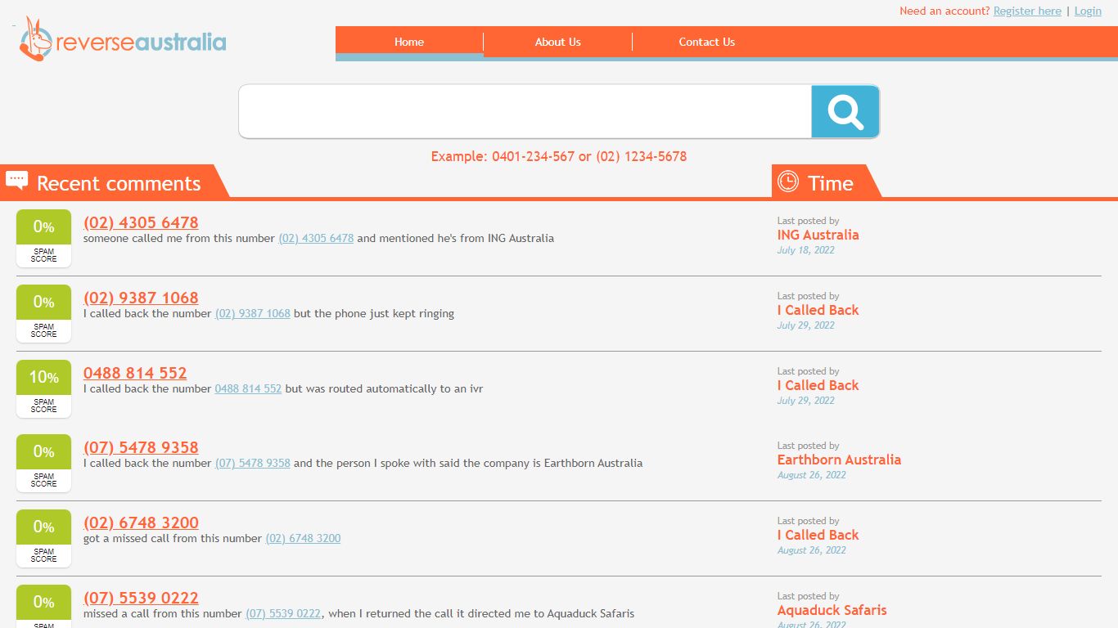Viewport: 1118px width, 628px height.
Task: Click I Called Back for (02) 6748 3200
Action: click(818, 535)
